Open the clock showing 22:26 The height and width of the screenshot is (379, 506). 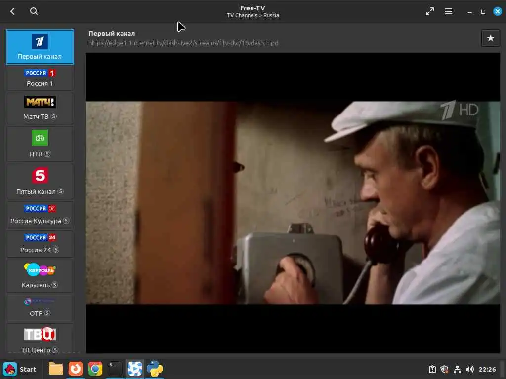click(487, 369)
